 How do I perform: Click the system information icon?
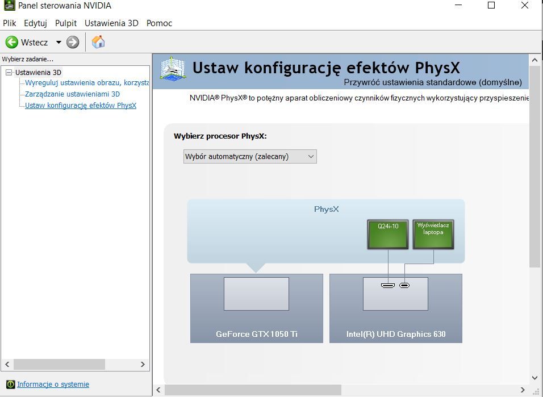coord(11,384)
